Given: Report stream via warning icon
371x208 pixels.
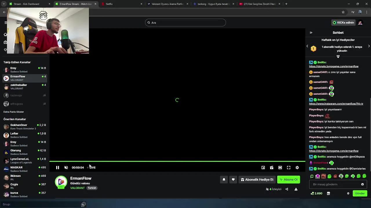Looking at the screenshot, I should 296,189.
